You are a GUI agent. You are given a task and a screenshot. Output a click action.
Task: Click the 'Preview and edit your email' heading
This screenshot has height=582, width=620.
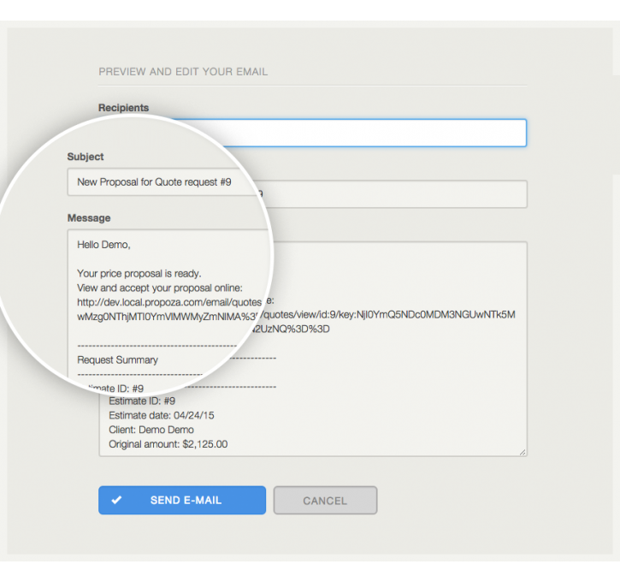click(183, 72)
